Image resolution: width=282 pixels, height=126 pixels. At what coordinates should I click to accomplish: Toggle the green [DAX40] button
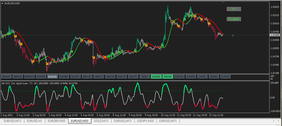[156, 77]
